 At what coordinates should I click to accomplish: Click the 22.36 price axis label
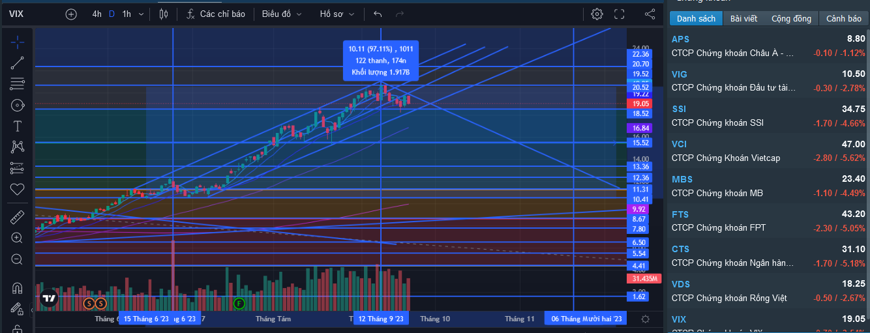640,54
